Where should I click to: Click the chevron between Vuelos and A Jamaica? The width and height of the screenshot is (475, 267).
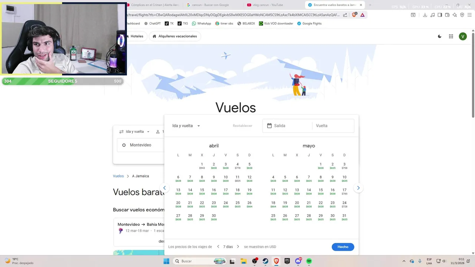128,176
